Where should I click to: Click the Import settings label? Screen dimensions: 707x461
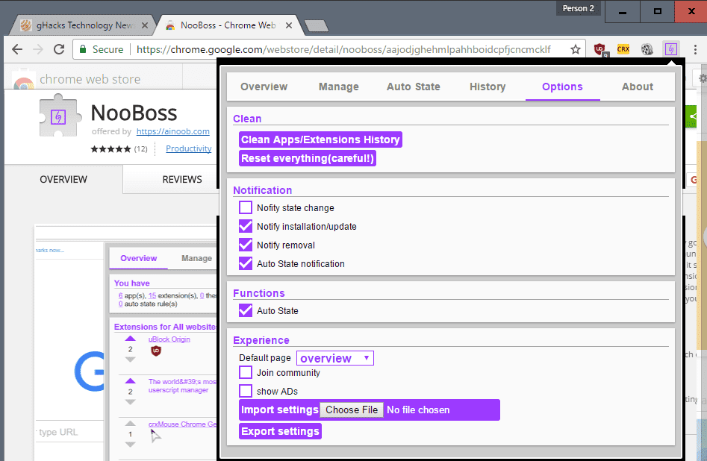tap(279, 410)
